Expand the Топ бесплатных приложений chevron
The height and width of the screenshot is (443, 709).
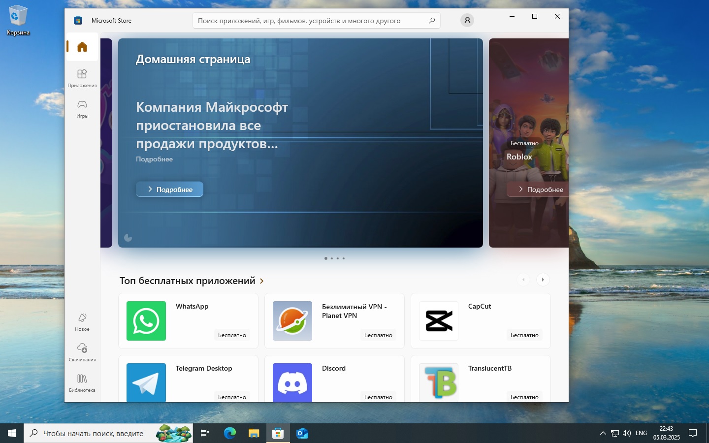coord(261,281)
